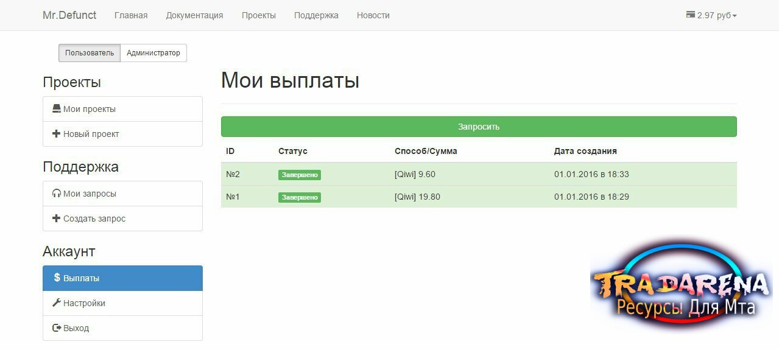Image resolution: width=779 pixels, height=350 pixels.
Task: Click the dollar icon beside Выплаты
Action: point(57,278)
